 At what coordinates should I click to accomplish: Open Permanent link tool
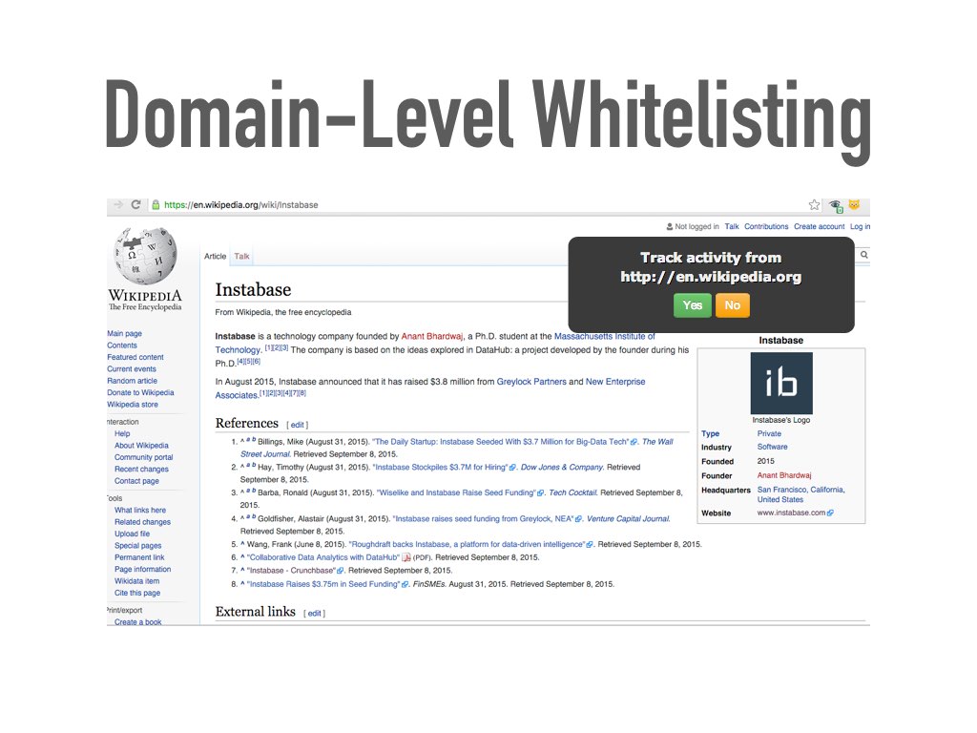click(x=139, y=557)
